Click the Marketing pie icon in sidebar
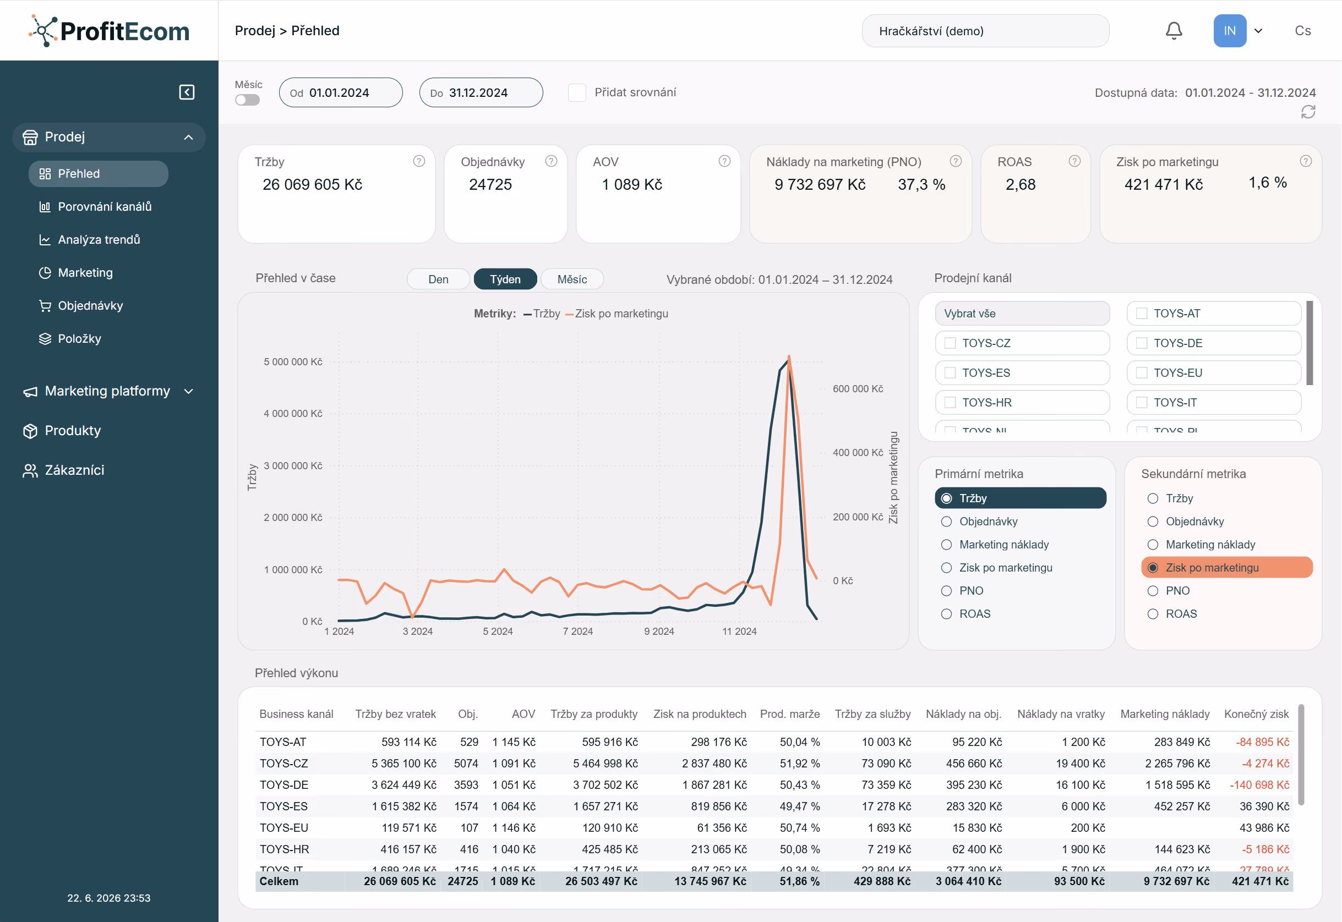1342x922 pixels. coord(45,273)
